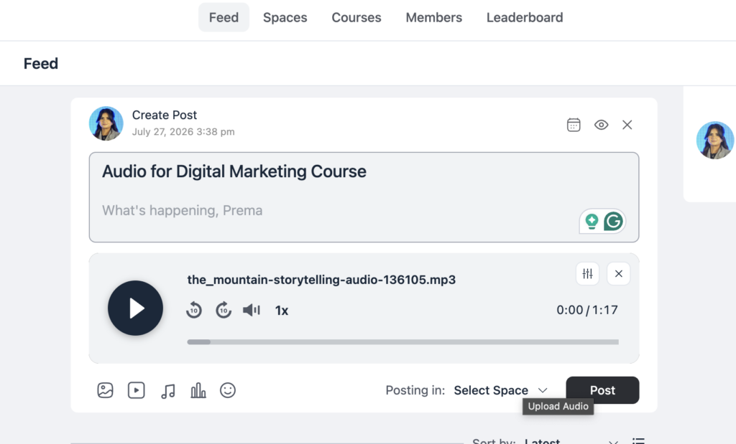736x444 pixels.
Task: Go to the Courses tab
Action: click(x=356, y=17)
